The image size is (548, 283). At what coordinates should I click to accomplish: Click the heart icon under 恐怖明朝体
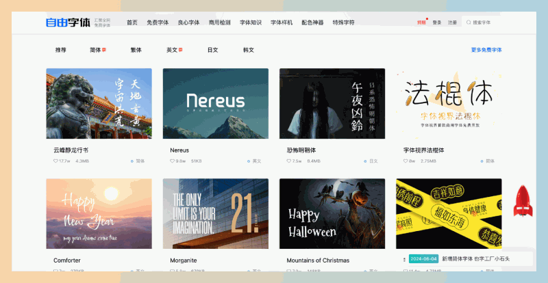point(288,161)
